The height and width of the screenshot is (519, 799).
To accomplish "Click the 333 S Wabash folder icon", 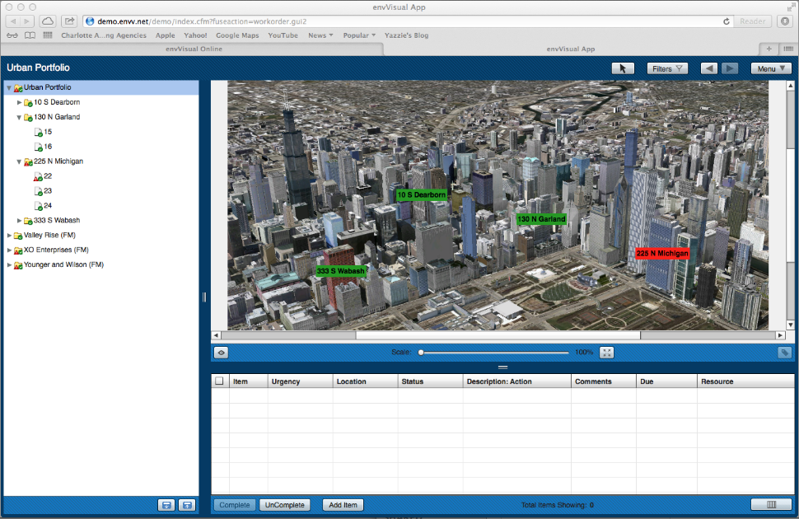I will [28, 221].
